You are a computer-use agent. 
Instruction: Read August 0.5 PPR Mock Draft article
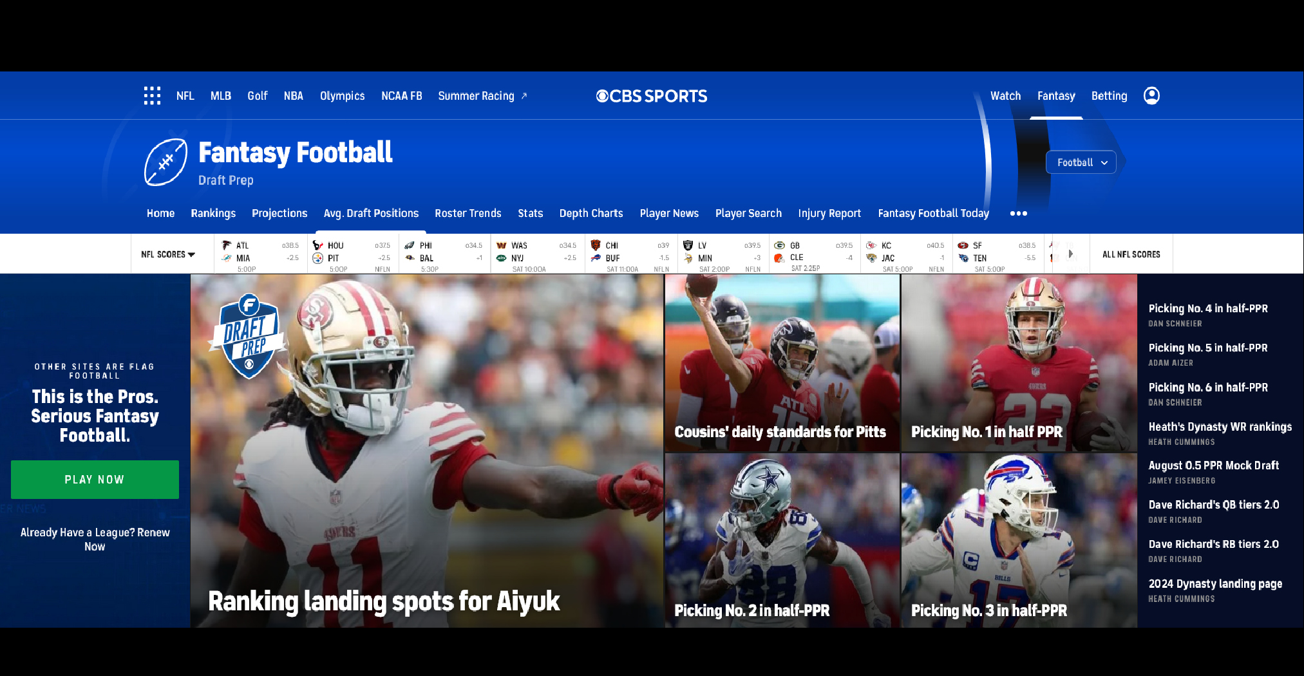(1214, 465)
